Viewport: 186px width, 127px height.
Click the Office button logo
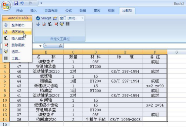6,6
